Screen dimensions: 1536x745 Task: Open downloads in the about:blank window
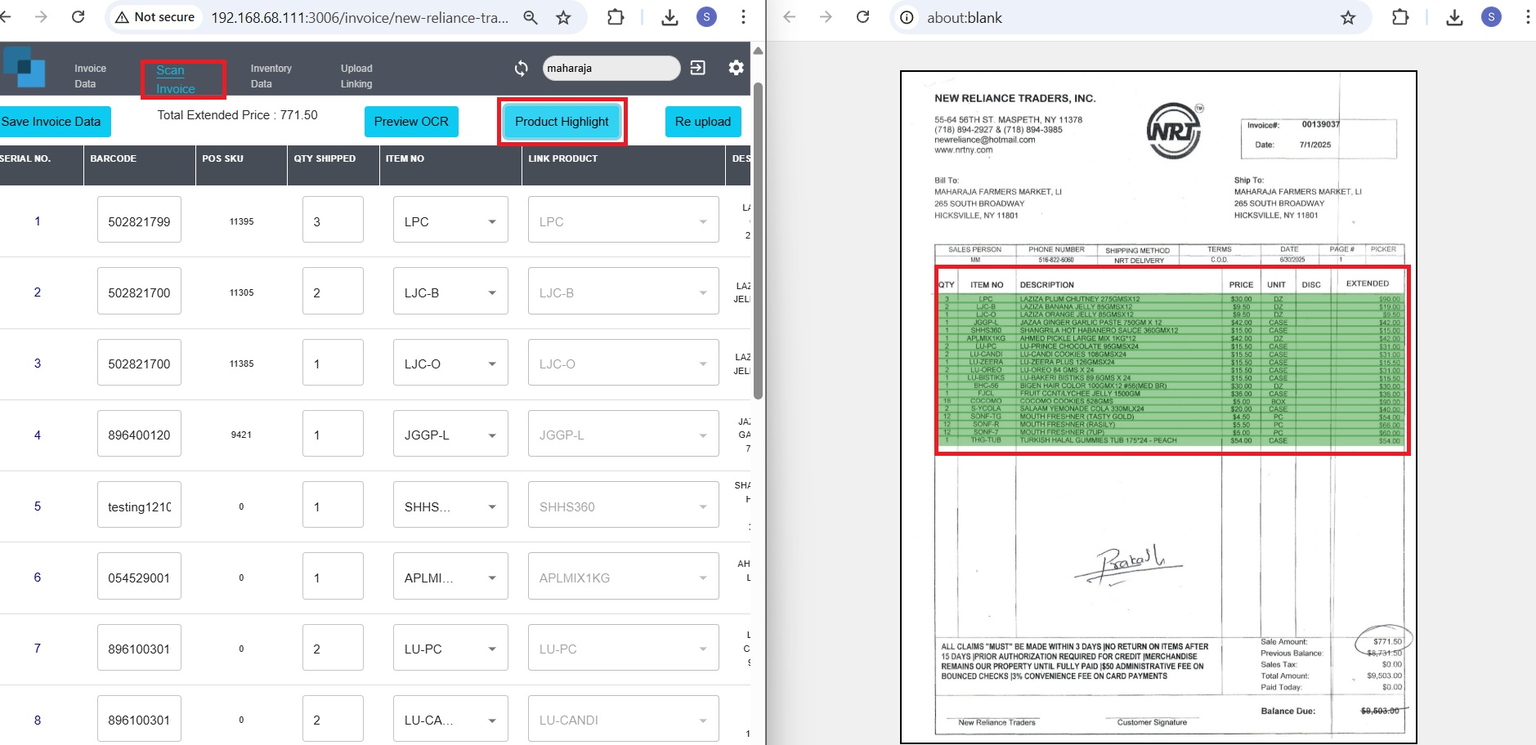pos(1454,17)
